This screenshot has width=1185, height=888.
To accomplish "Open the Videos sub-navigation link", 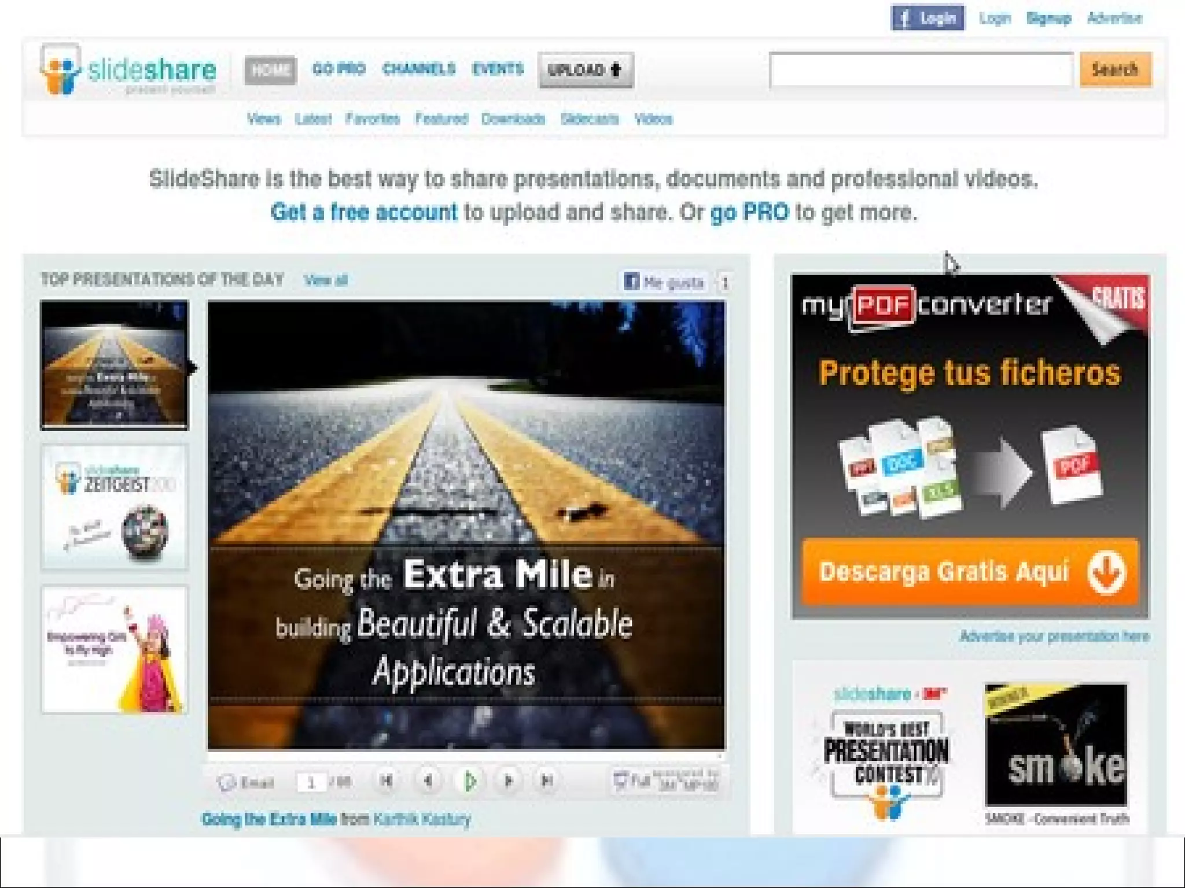I will [653, 119].
